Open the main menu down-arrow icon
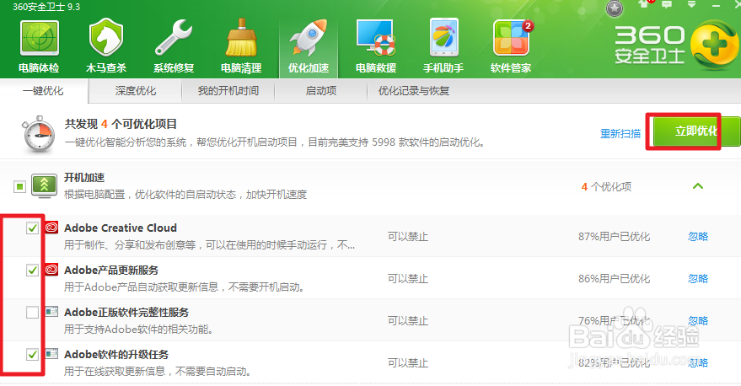The image size is (741, 386). [x=691, y=4]
